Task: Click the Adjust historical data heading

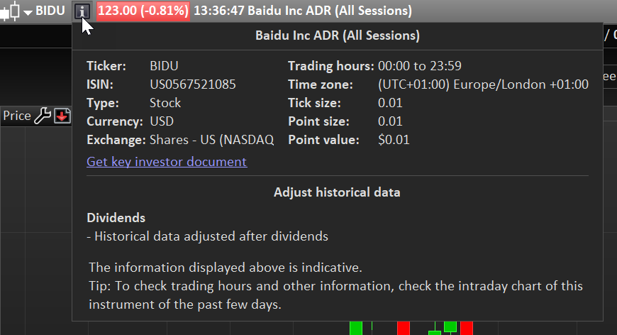Action: (337, 192)
